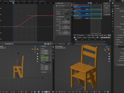Toggle lock for Scale Z in Transform panel
This screenshot has height=93, width=124.
pos(50,69)
